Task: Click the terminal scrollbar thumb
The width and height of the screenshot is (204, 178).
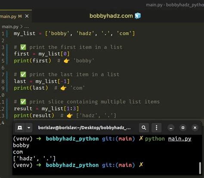Action: click(x=200, y=168)
